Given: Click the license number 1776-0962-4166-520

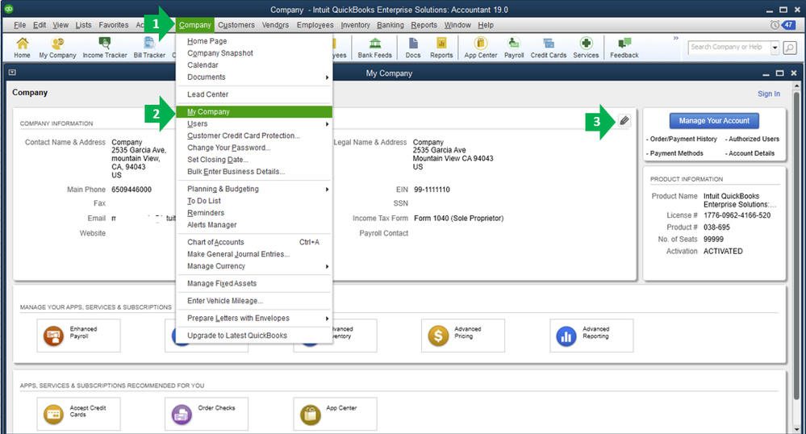Looking at the screenshot, I should [737, 215].
